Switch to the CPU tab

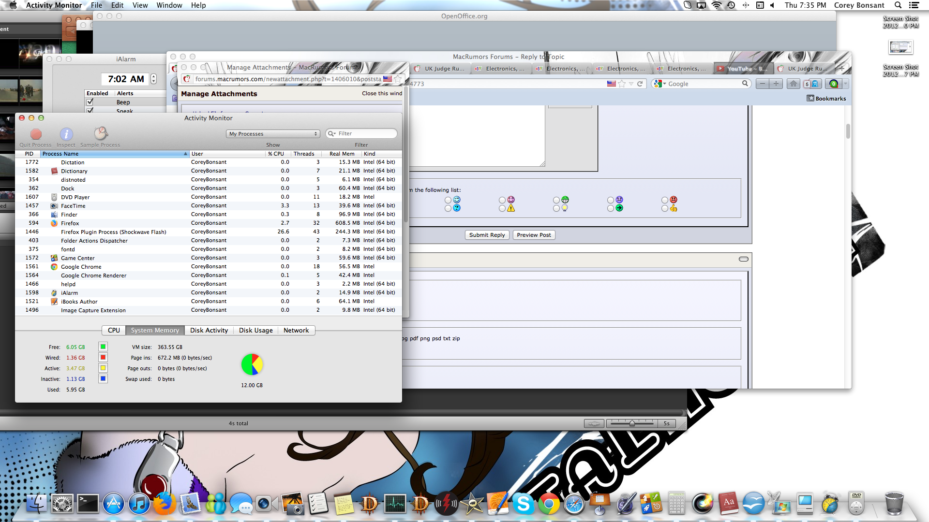114,330
